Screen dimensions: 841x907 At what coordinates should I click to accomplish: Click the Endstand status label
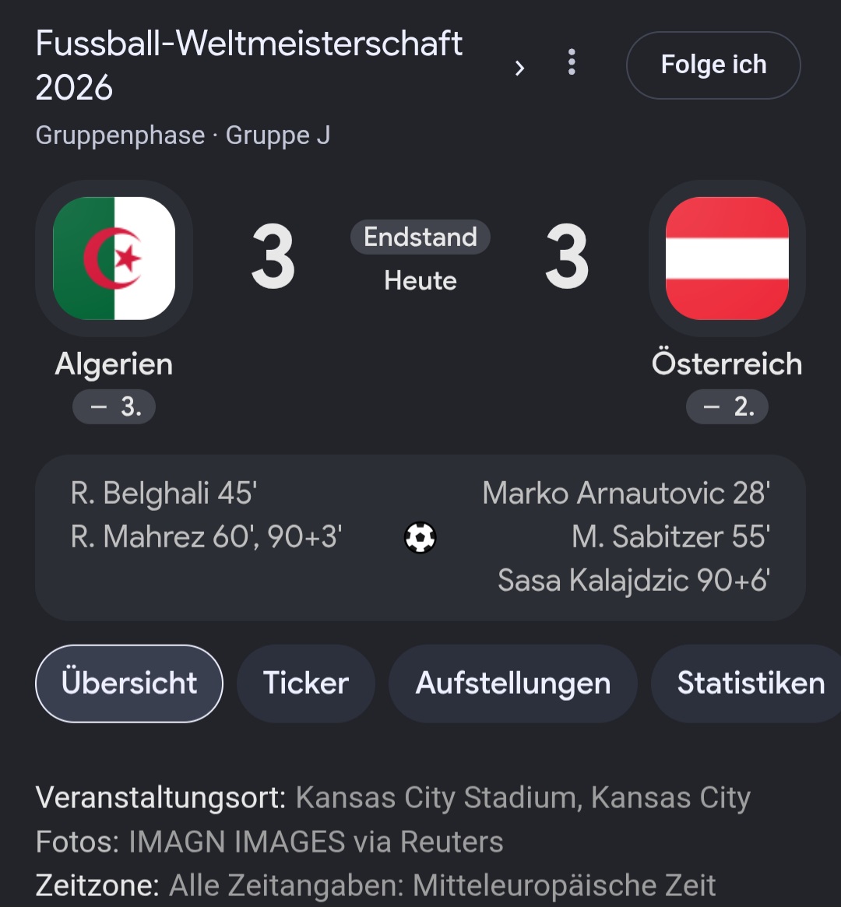(x=420, y=237)
